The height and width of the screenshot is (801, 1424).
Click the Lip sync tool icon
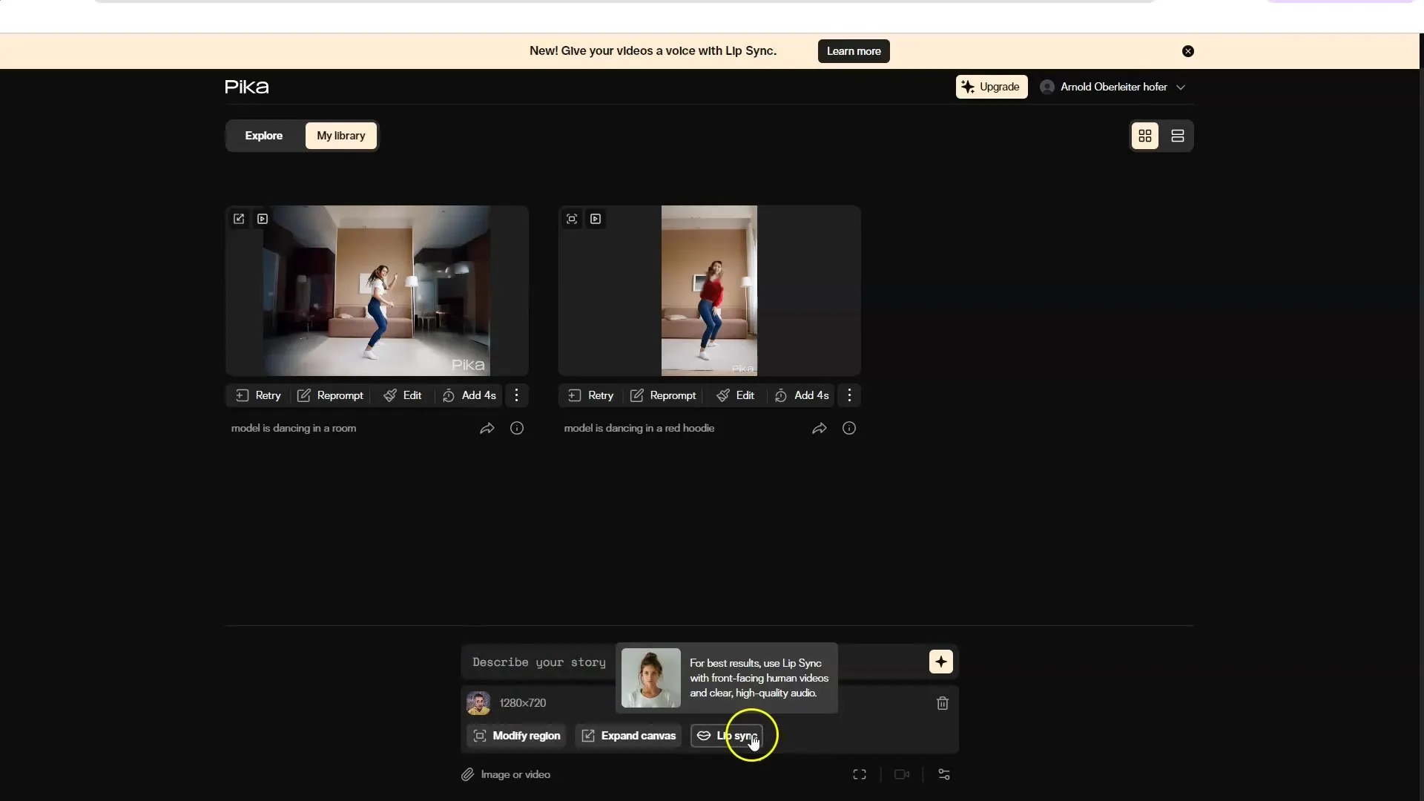point(703,734)
